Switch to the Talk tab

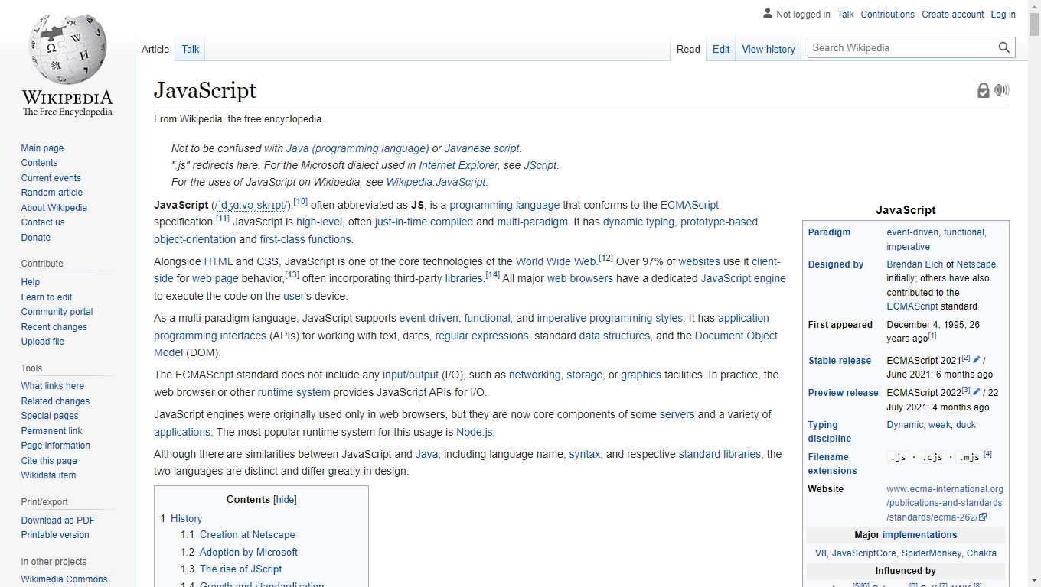click(190, 48)
